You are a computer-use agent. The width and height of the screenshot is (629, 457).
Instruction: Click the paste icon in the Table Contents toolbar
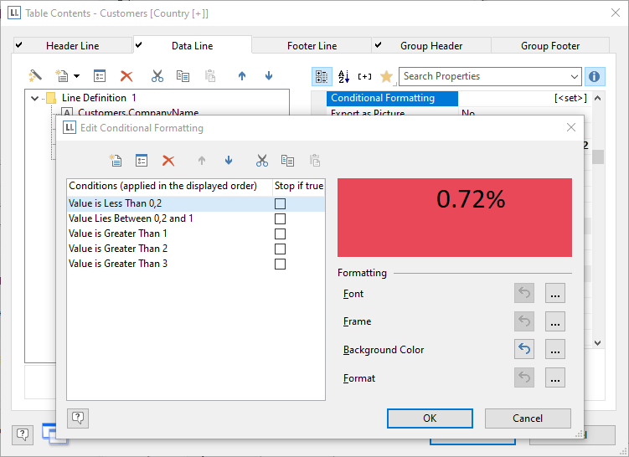pos(210,76)
